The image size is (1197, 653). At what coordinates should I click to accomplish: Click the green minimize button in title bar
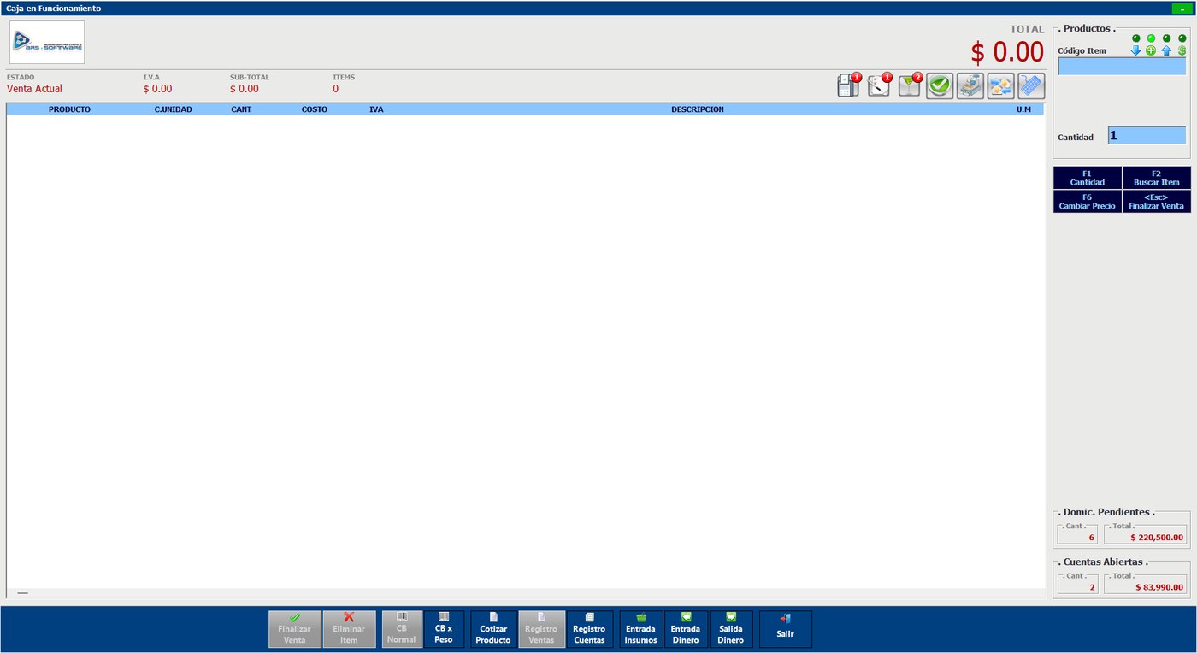(x=1182, y=8)
